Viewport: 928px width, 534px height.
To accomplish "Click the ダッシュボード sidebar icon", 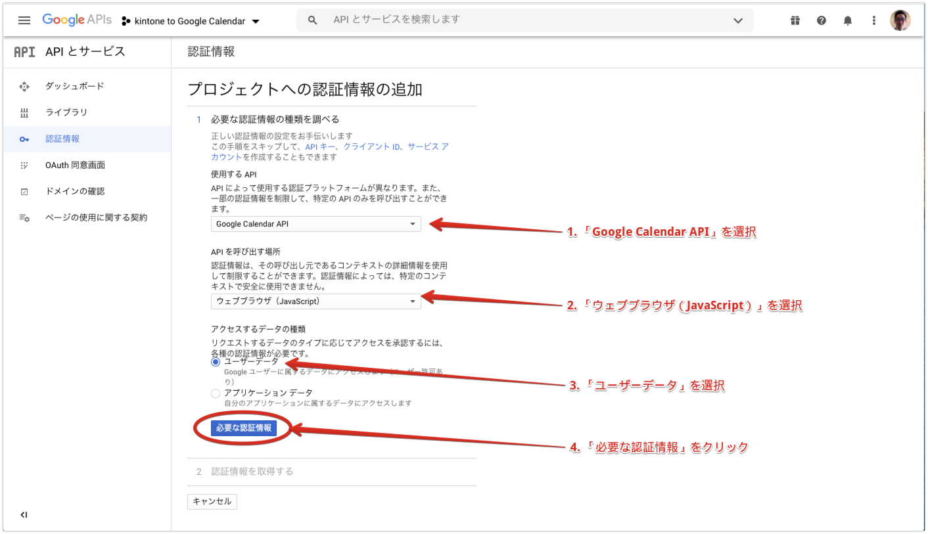I will click(x=24, y=86).
